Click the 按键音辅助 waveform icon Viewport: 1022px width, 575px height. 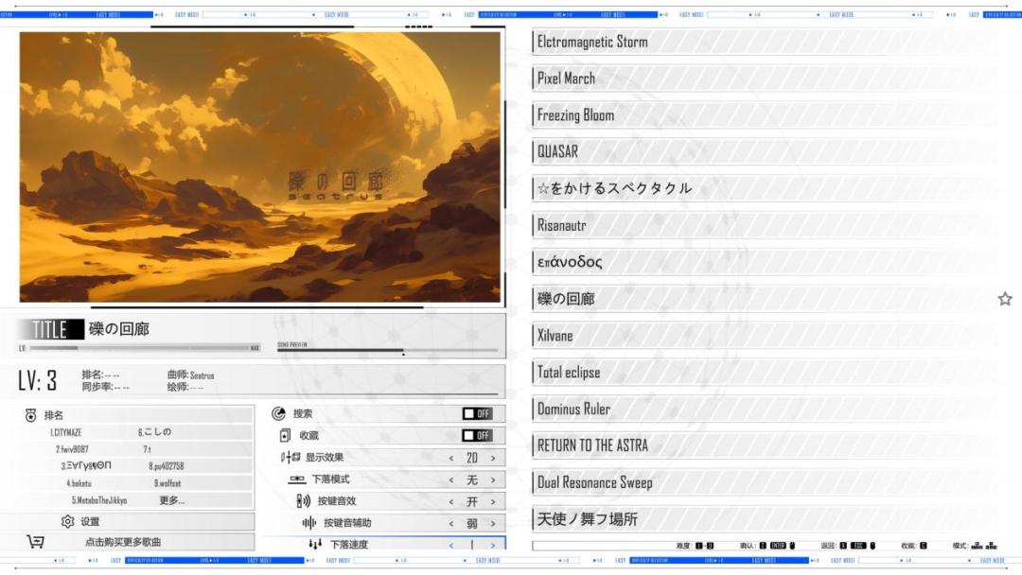(x=308, y=522)
